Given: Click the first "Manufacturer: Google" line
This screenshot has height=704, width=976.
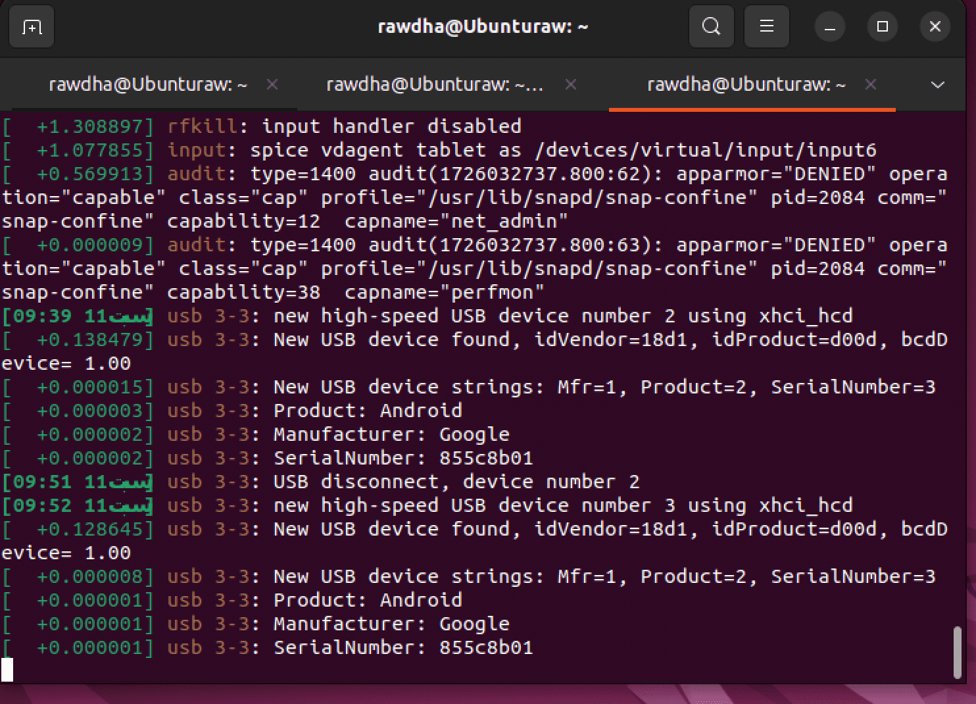Looking at the screenshot, I should pyautogui.click(x=391, y=434).
